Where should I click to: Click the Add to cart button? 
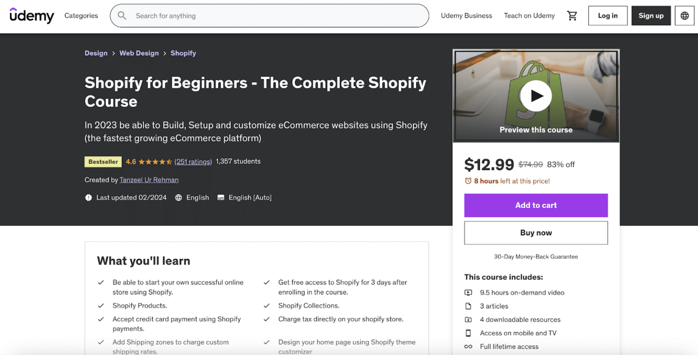[x=536, y=205]
